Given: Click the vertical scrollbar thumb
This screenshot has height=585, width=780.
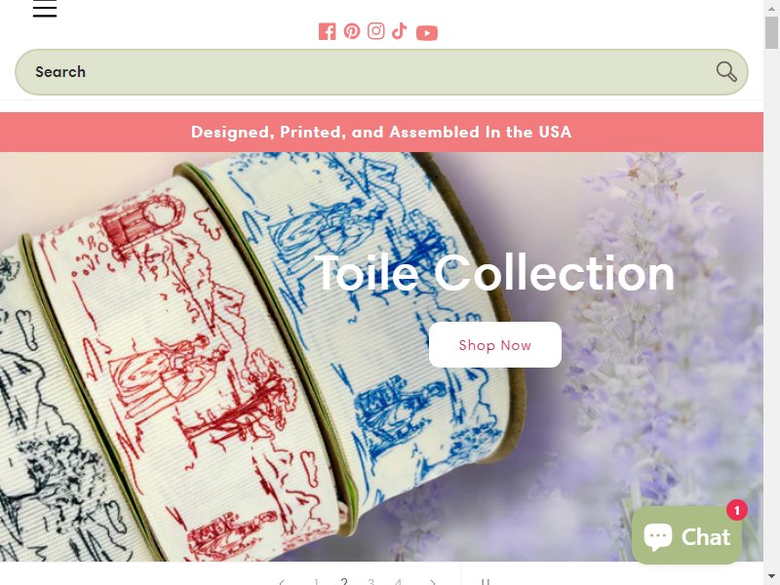Looking at the screenshot, I should pos(771,32).
